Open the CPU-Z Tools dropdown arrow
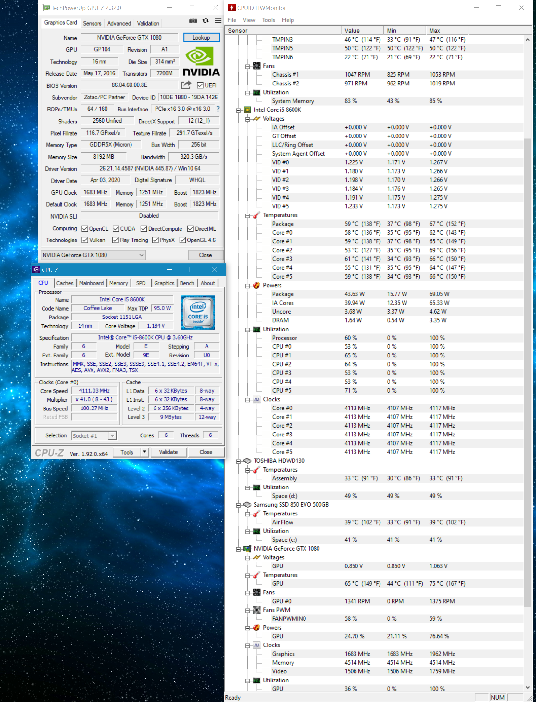 coord(144,452)
